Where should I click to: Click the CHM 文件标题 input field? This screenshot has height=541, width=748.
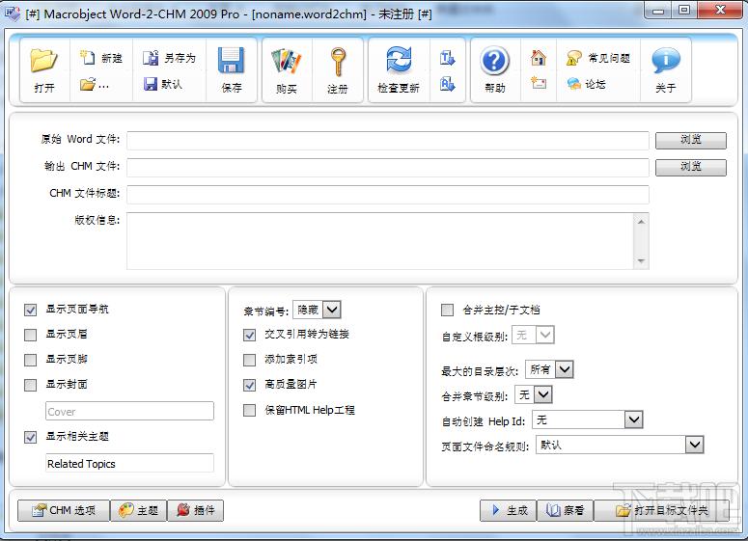click(x=388, y=195)
